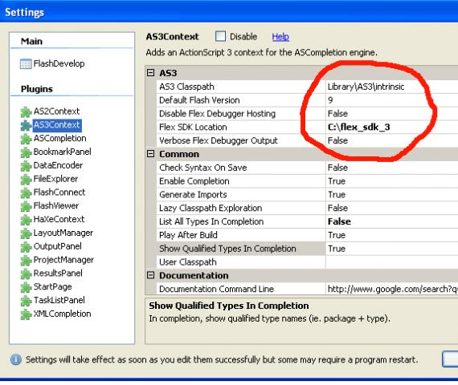Click the blue info icon in the footer
Viewport: 458px width, 385px height.
point(16,359)
